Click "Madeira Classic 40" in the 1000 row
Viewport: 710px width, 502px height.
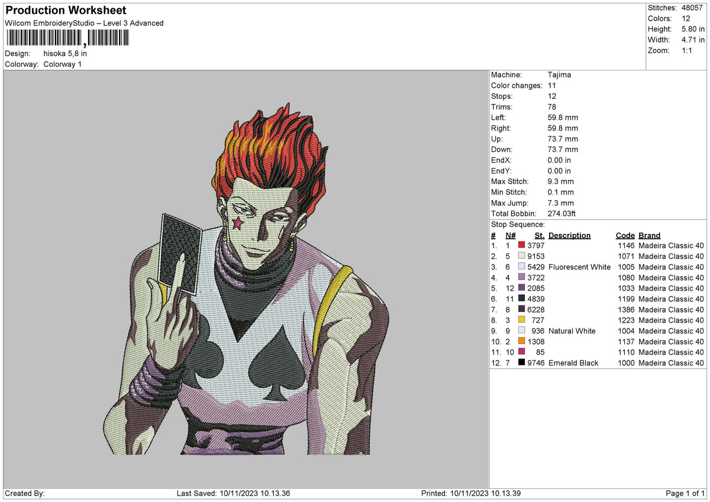[672, 362]
